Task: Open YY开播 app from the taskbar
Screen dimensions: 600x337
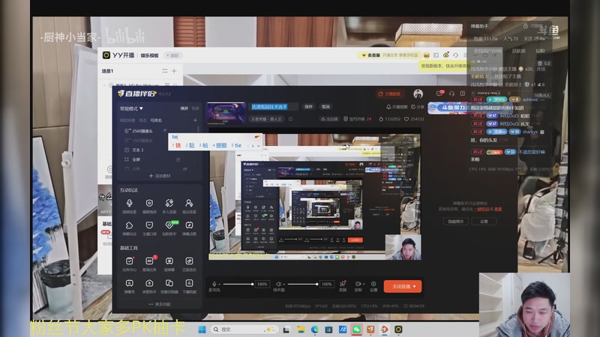Action: click(398, 330)
